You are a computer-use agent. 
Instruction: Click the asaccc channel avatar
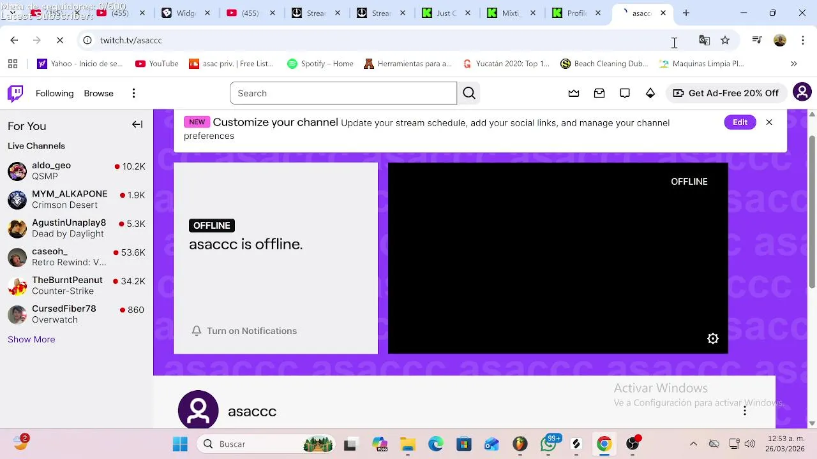point(198,410)
